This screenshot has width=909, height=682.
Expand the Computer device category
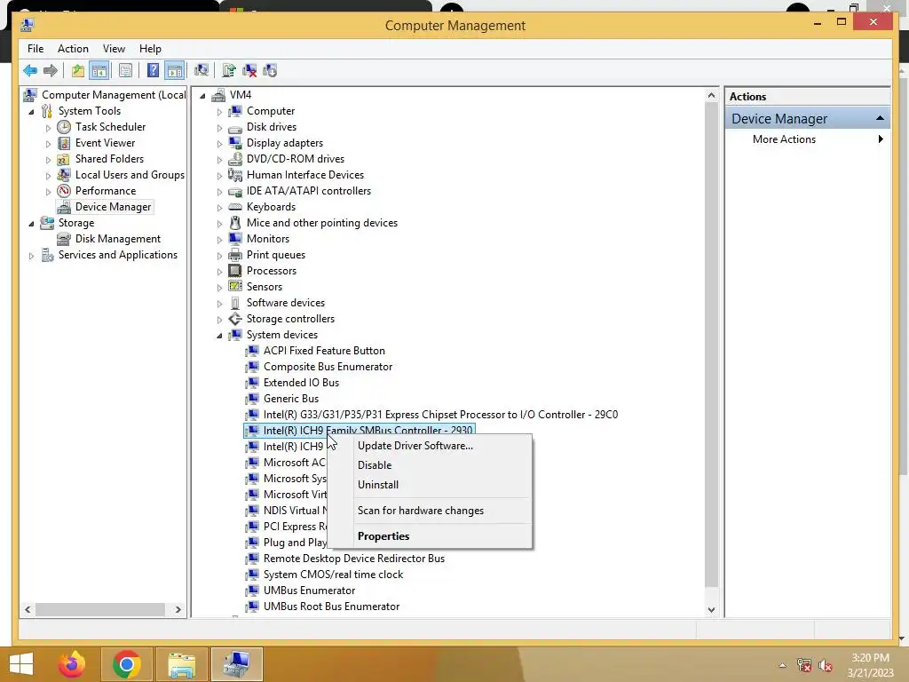pos(220,111)
